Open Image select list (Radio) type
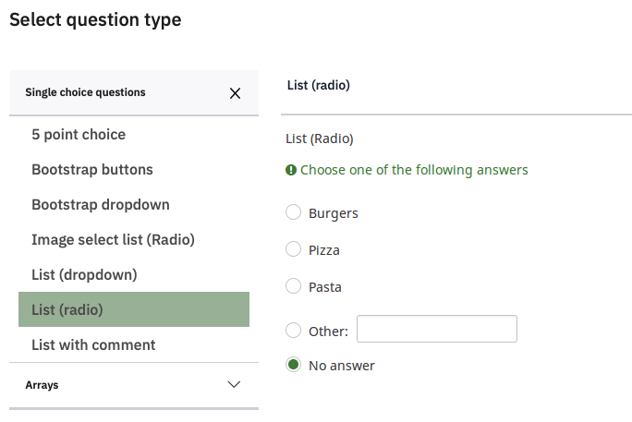 (113, 240)
